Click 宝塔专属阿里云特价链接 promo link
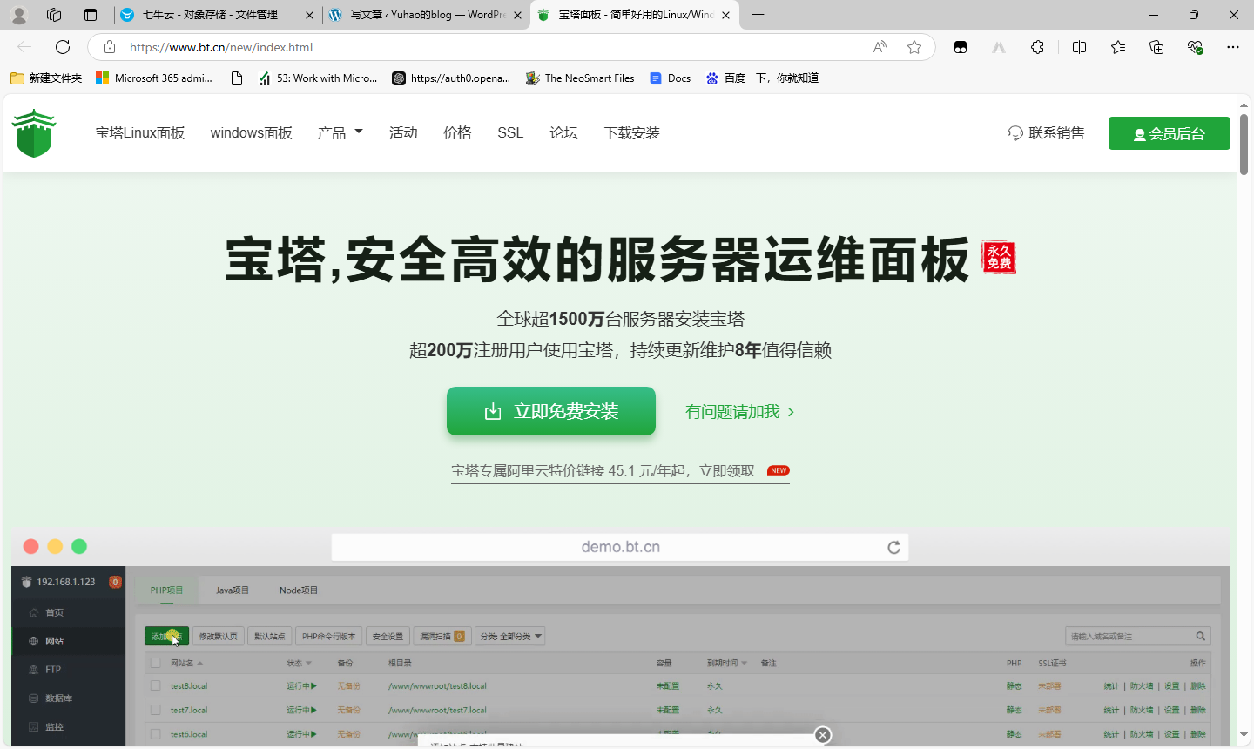 pos(620,471)
